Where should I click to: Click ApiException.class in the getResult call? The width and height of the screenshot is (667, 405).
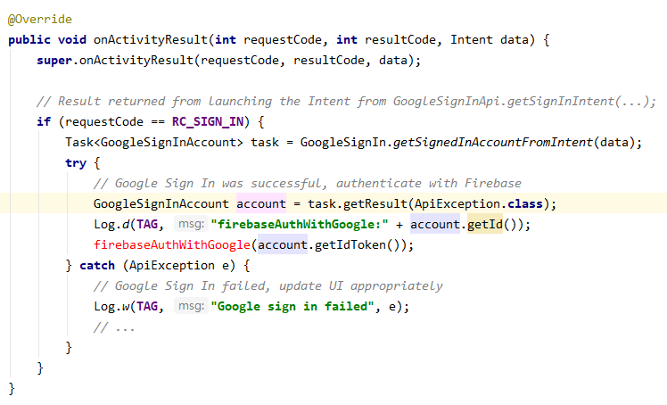point(479,203)
